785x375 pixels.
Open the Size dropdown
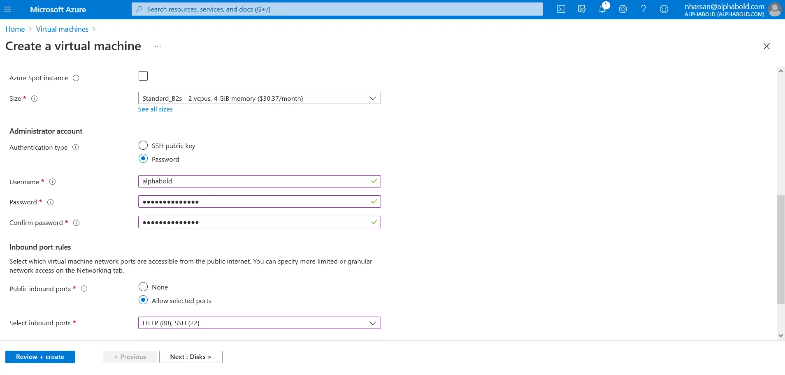click(x=260, y=98)
